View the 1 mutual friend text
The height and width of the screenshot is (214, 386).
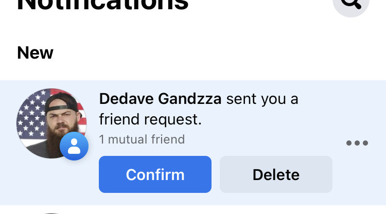(142, 139)
